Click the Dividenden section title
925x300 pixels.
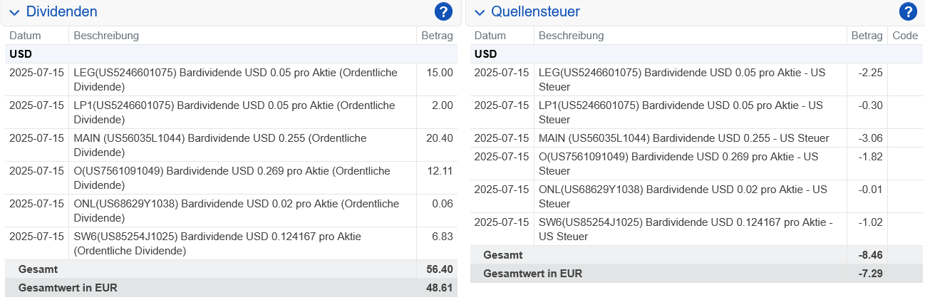point(61,11)
